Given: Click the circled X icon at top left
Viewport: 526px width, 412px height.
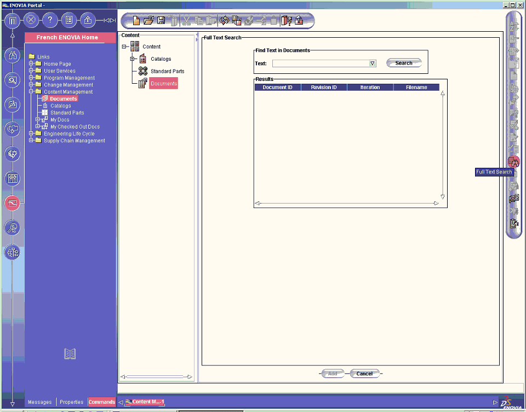Looking at the screenshot, I should tap(31, 20).
